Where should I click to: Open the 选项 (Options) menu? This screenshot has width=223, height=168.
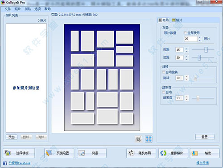(x=37, y=9)
